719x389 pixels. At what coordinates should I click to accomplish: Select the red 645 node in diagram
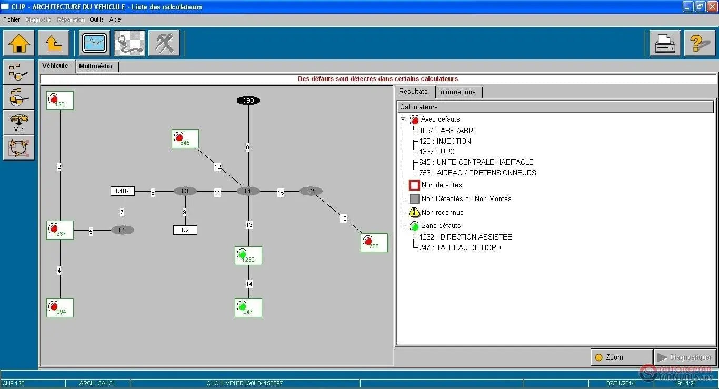click(x=185, y=139)
